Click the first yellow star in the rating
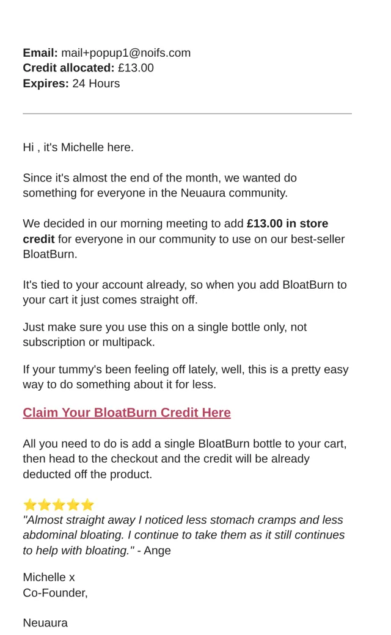The image size is (391, 635). tap(30, 505)
